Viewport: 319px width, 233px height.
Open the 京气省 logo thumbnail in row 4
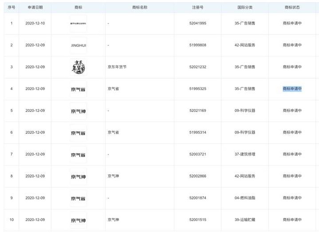pyautogui.click(x=78, y=89)
